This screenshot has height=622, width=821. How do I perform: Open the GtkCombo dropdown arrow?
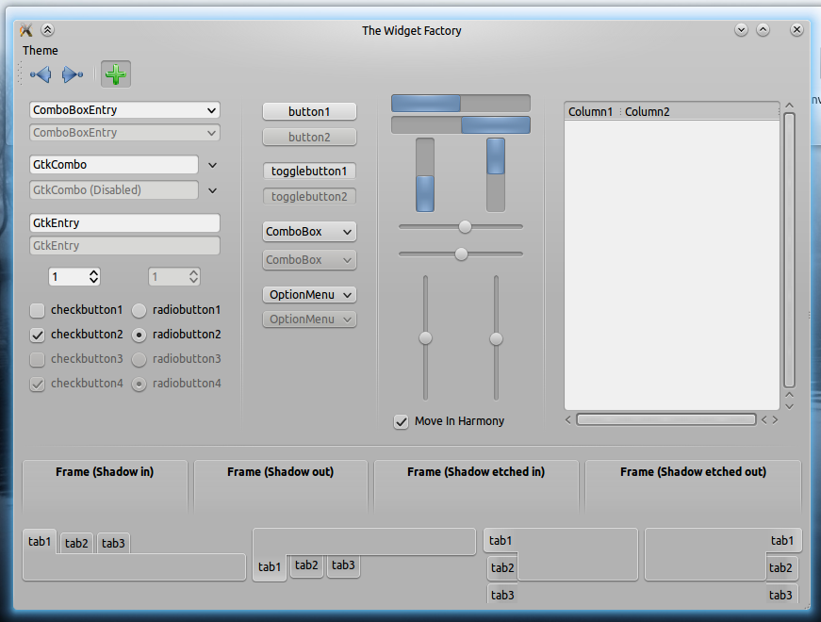point(212,165)
